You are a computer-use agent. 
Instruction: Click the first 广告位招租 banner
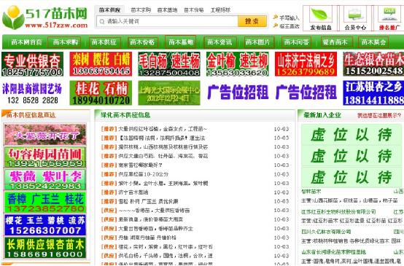point(237,93)
